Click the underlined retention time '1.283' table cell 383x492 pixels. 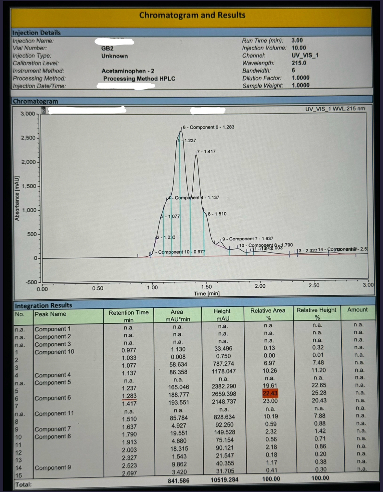tap(129, 396)
